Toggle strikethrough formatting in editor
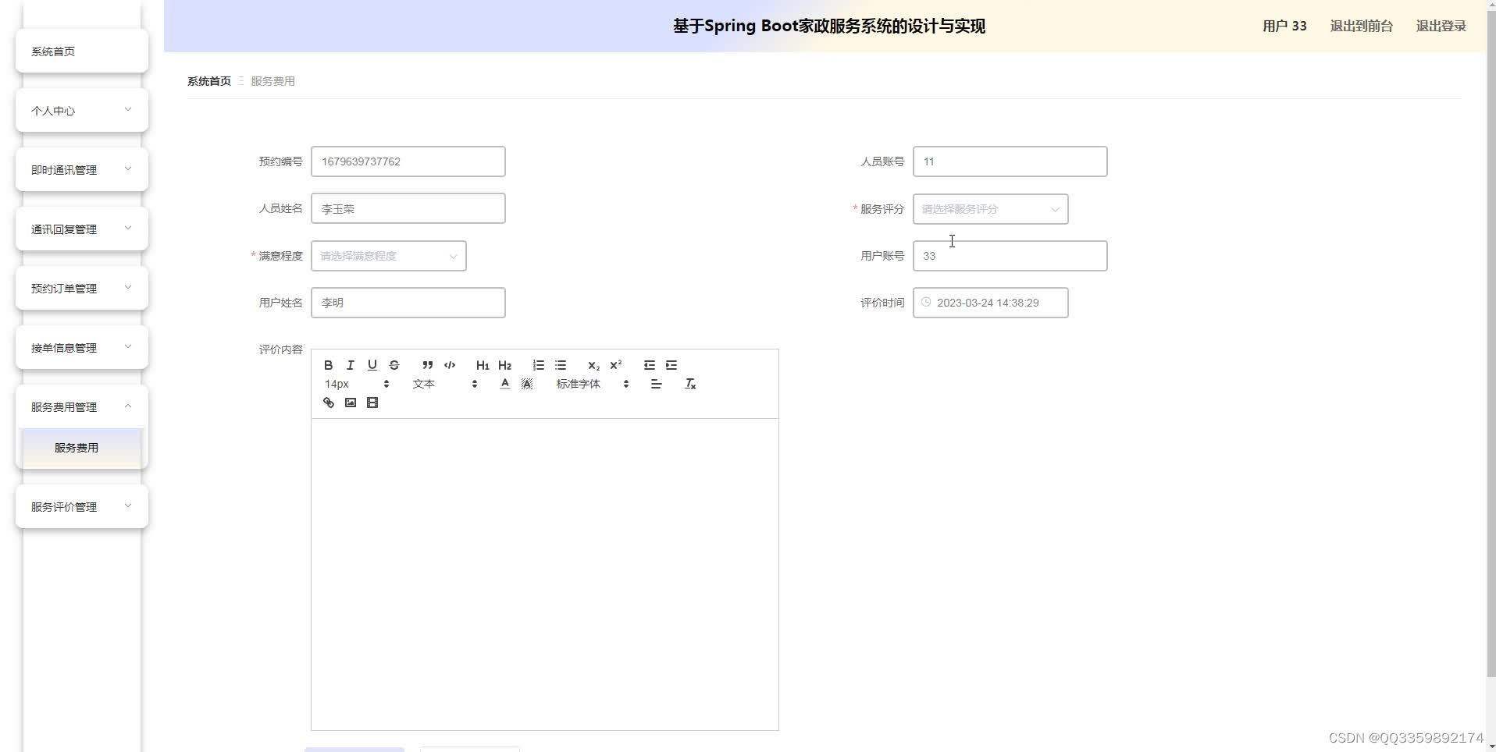The image size is (1496, 752). pos(394,365)
